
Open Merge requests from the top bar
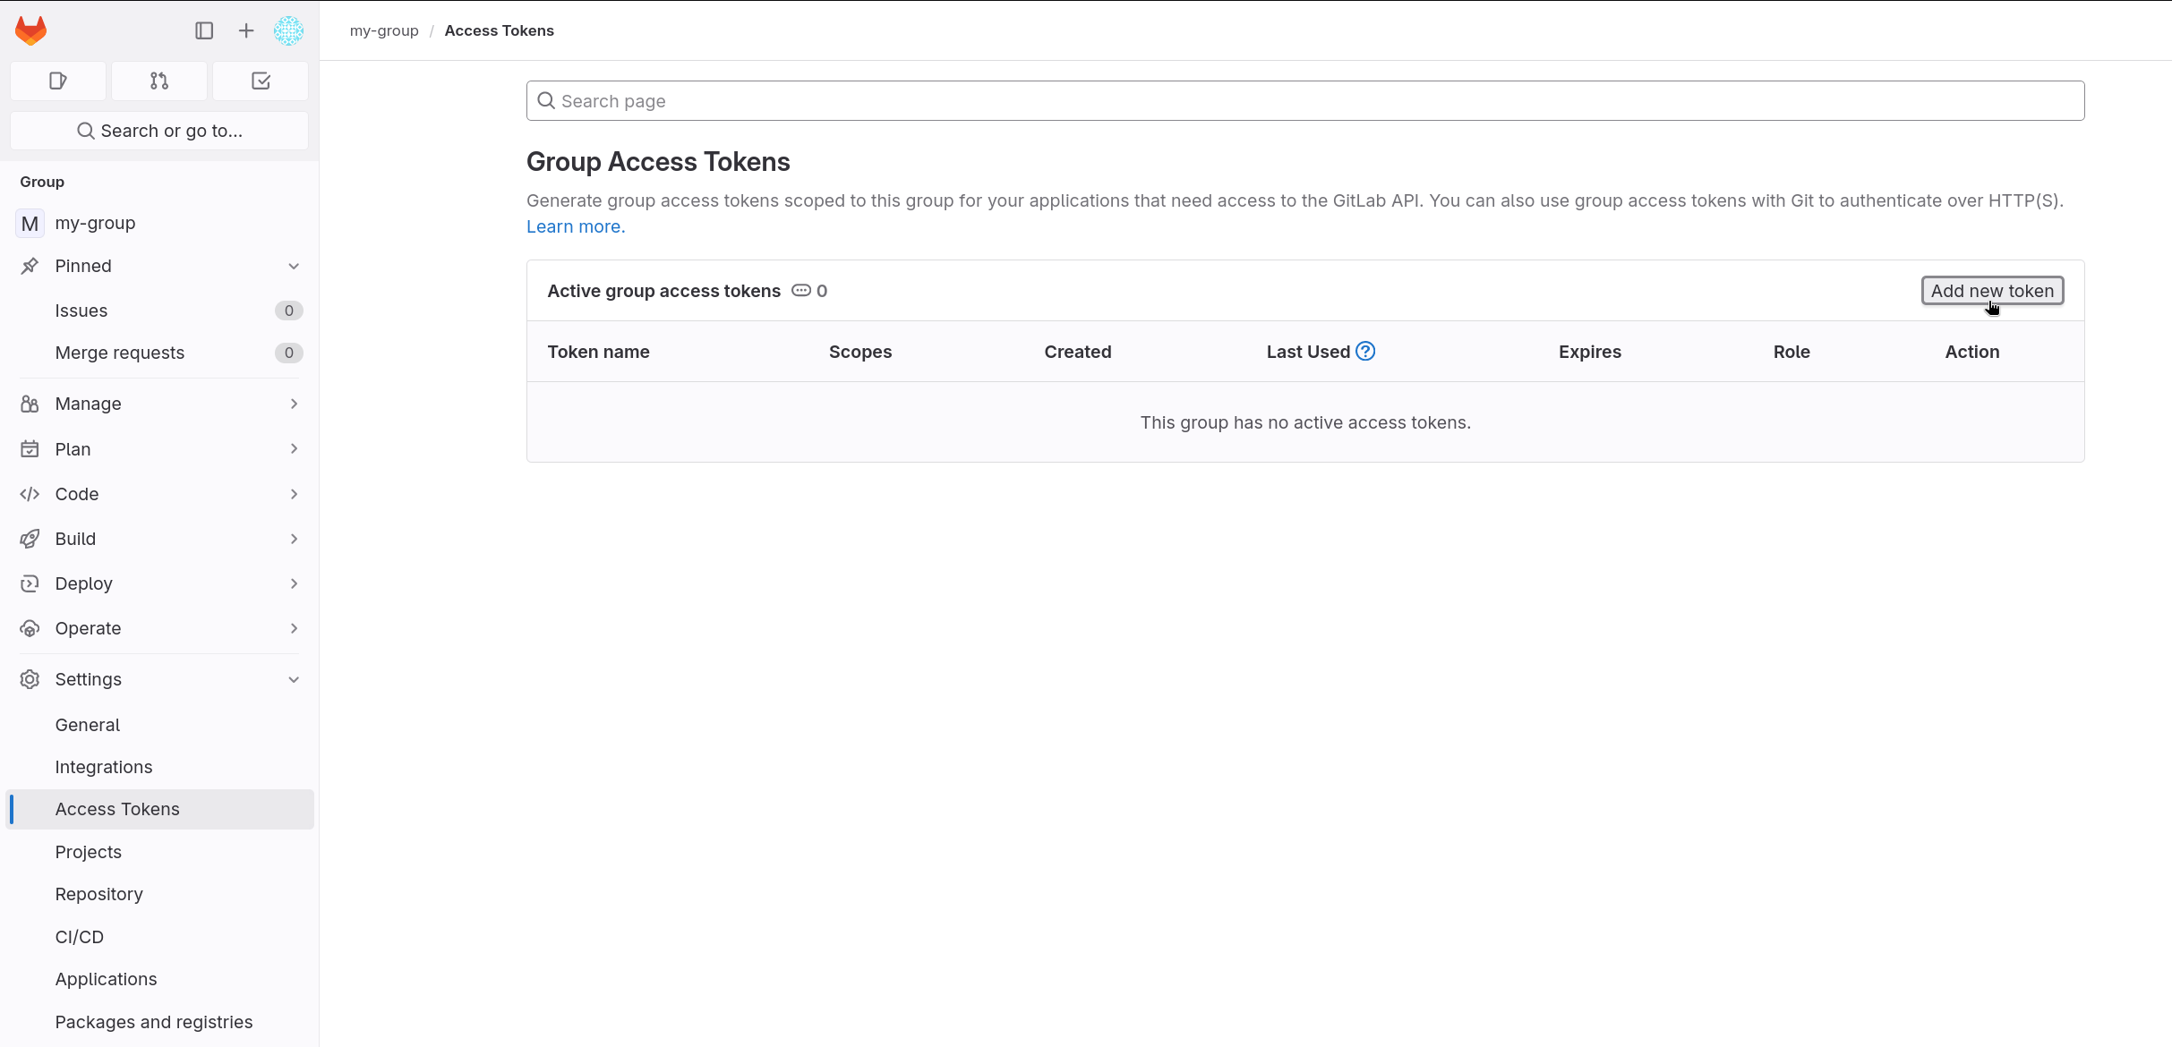158,81
